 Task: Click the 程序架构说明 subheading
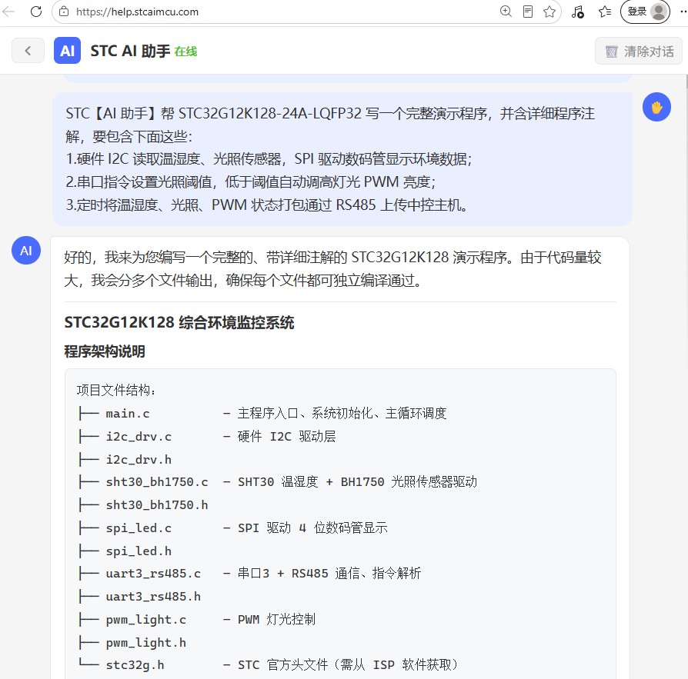coord(105,351)
